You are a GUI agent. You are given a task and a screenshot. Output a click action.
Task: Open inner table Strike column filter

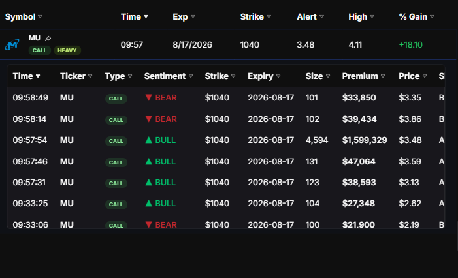tap(233, 76)
